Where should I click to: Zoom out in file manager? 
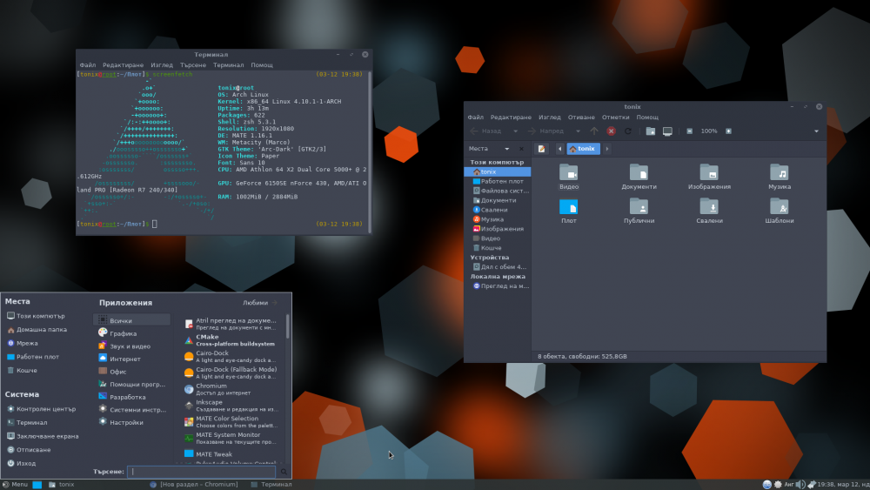click(689, 131)
